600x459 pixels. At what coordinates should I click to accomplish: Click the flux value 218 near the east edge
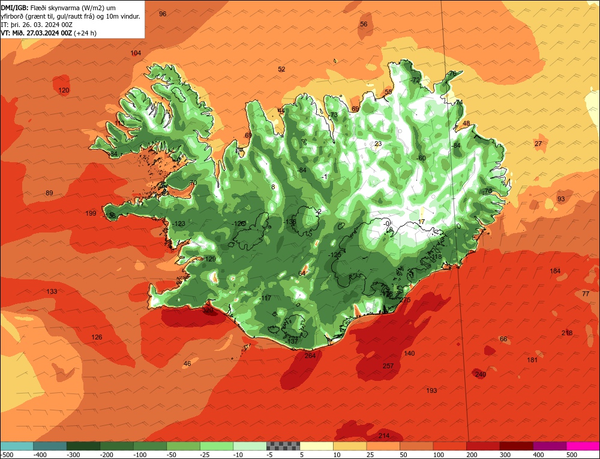tap(567, 333)
